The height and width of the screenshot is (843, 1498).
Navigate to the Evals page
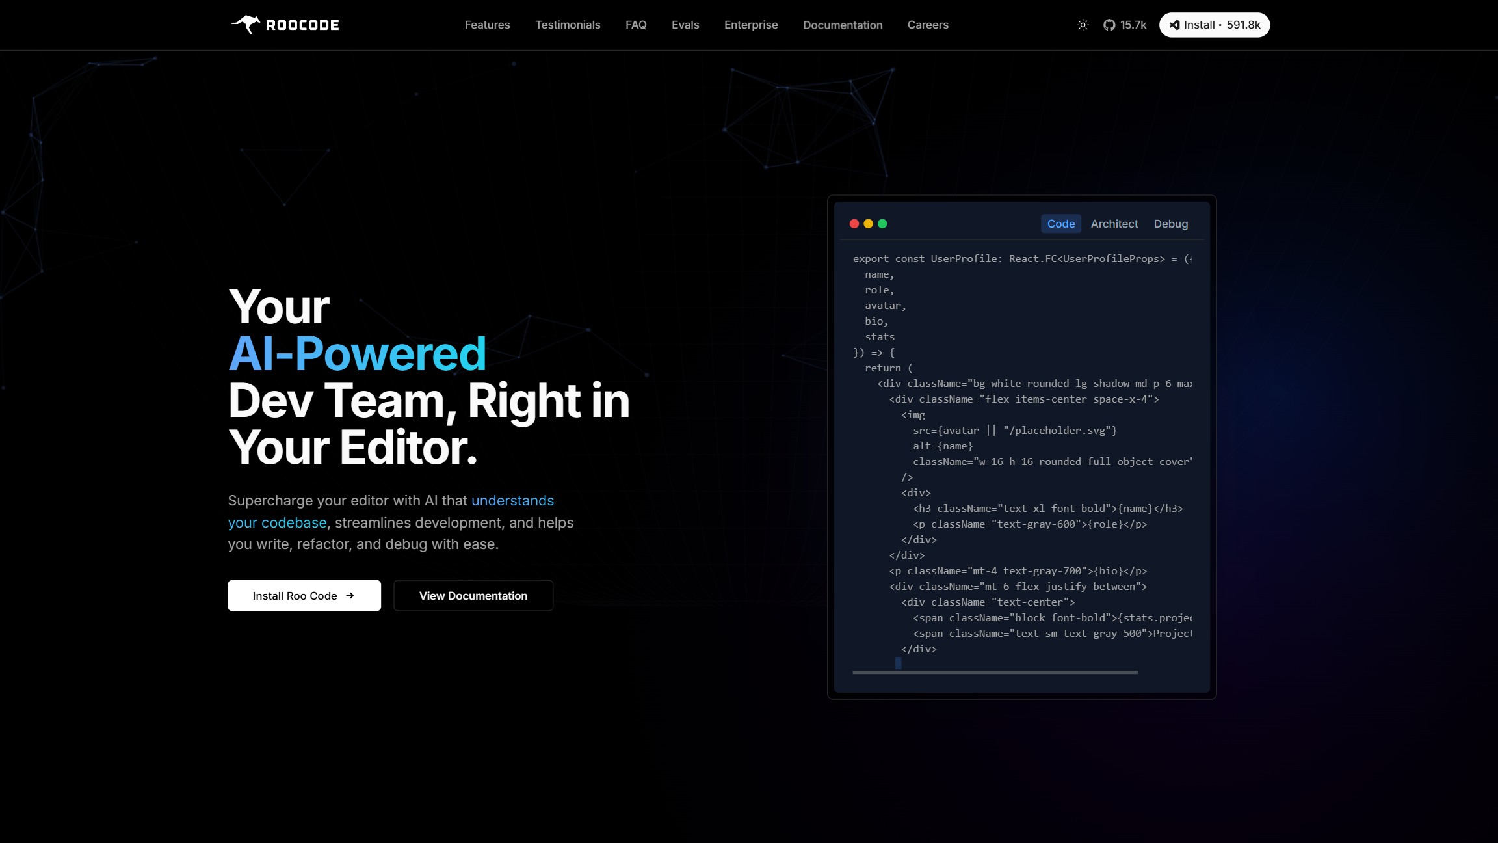685,25
